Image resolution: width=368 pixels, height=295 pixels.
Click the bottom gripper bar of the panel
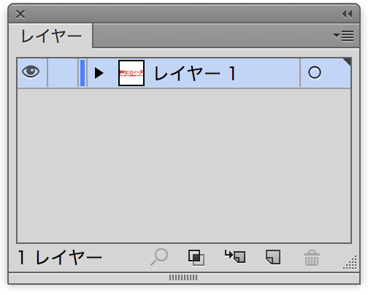coord(183,277)
